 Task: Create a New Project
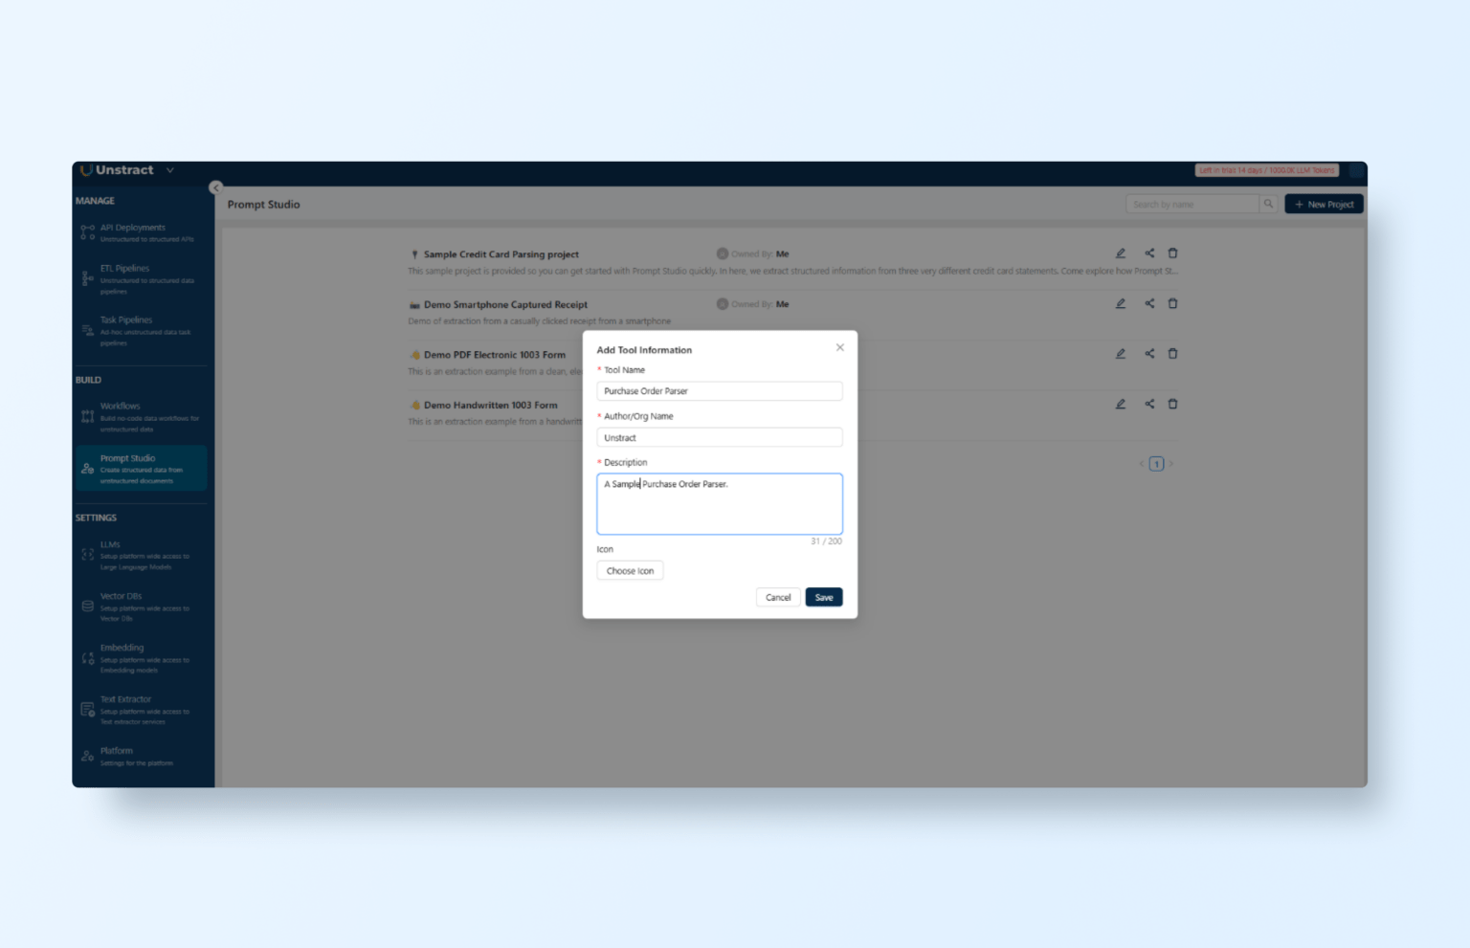(x=1324, y=204)
